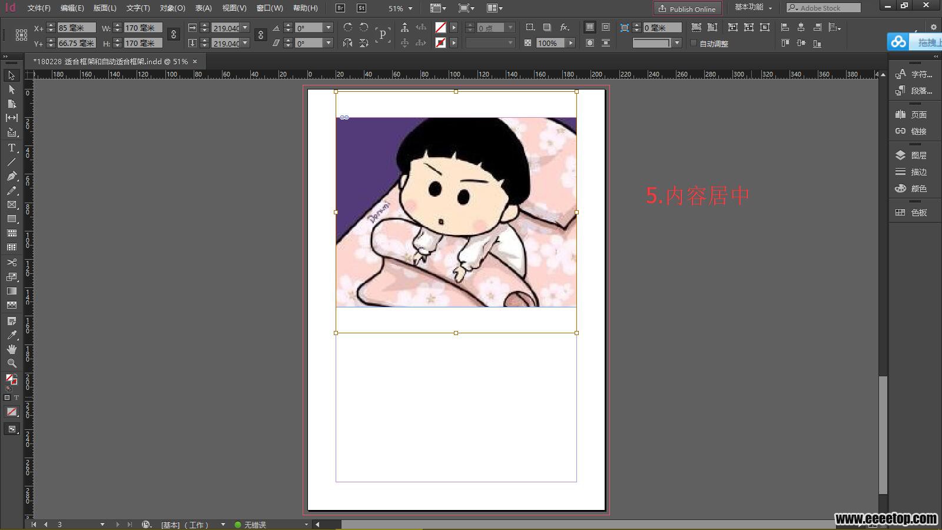
Task: Click rotate 90° counter-clockwise icon
Action: coord(364,27)
